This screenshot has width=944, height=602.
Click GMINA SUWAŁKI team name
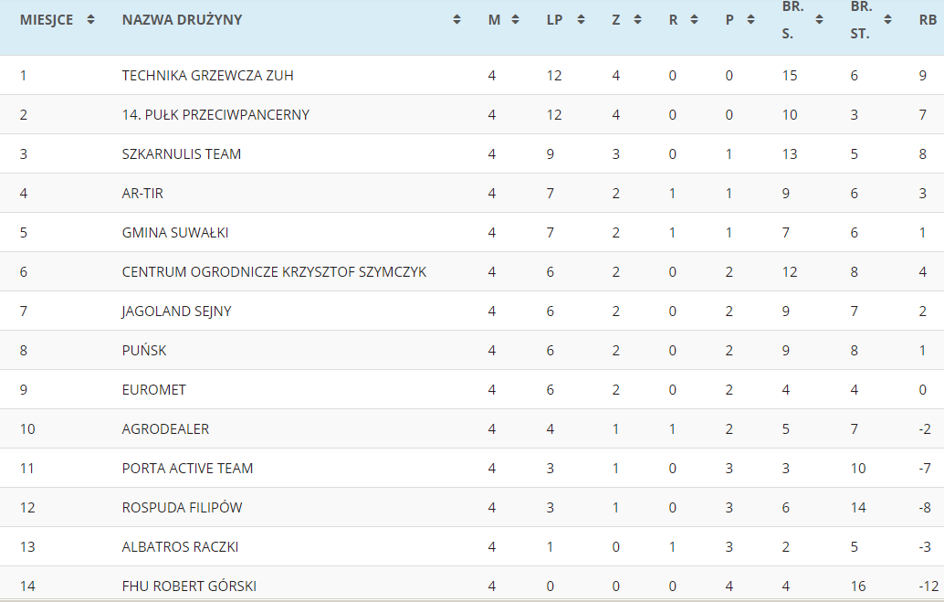(x=175, y=233)
